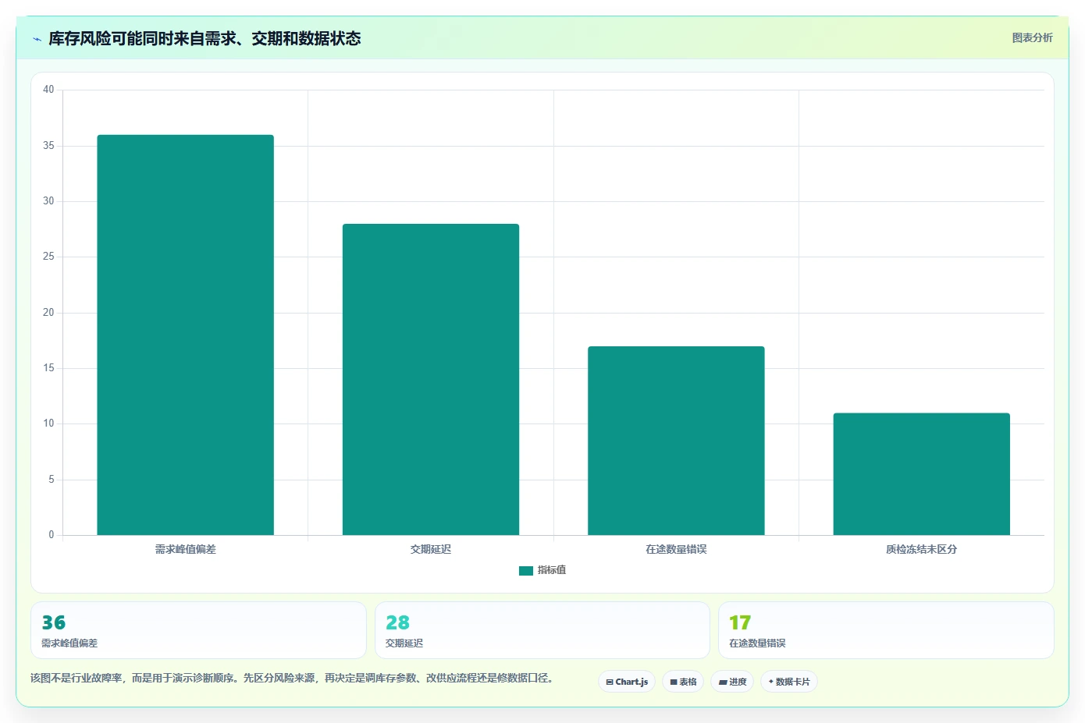The height and width of the screenshot is (723, 1085).
Task: Click the chart title 库存风险可能同时来自需求
Action: coord(205,38)
